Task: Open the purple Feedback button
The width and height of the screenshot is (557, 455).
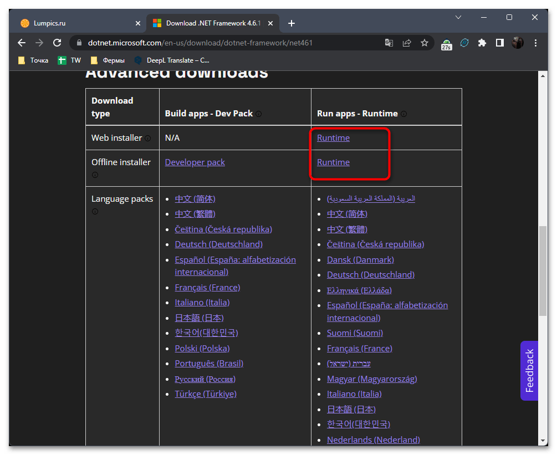Action: click(529, 371)
